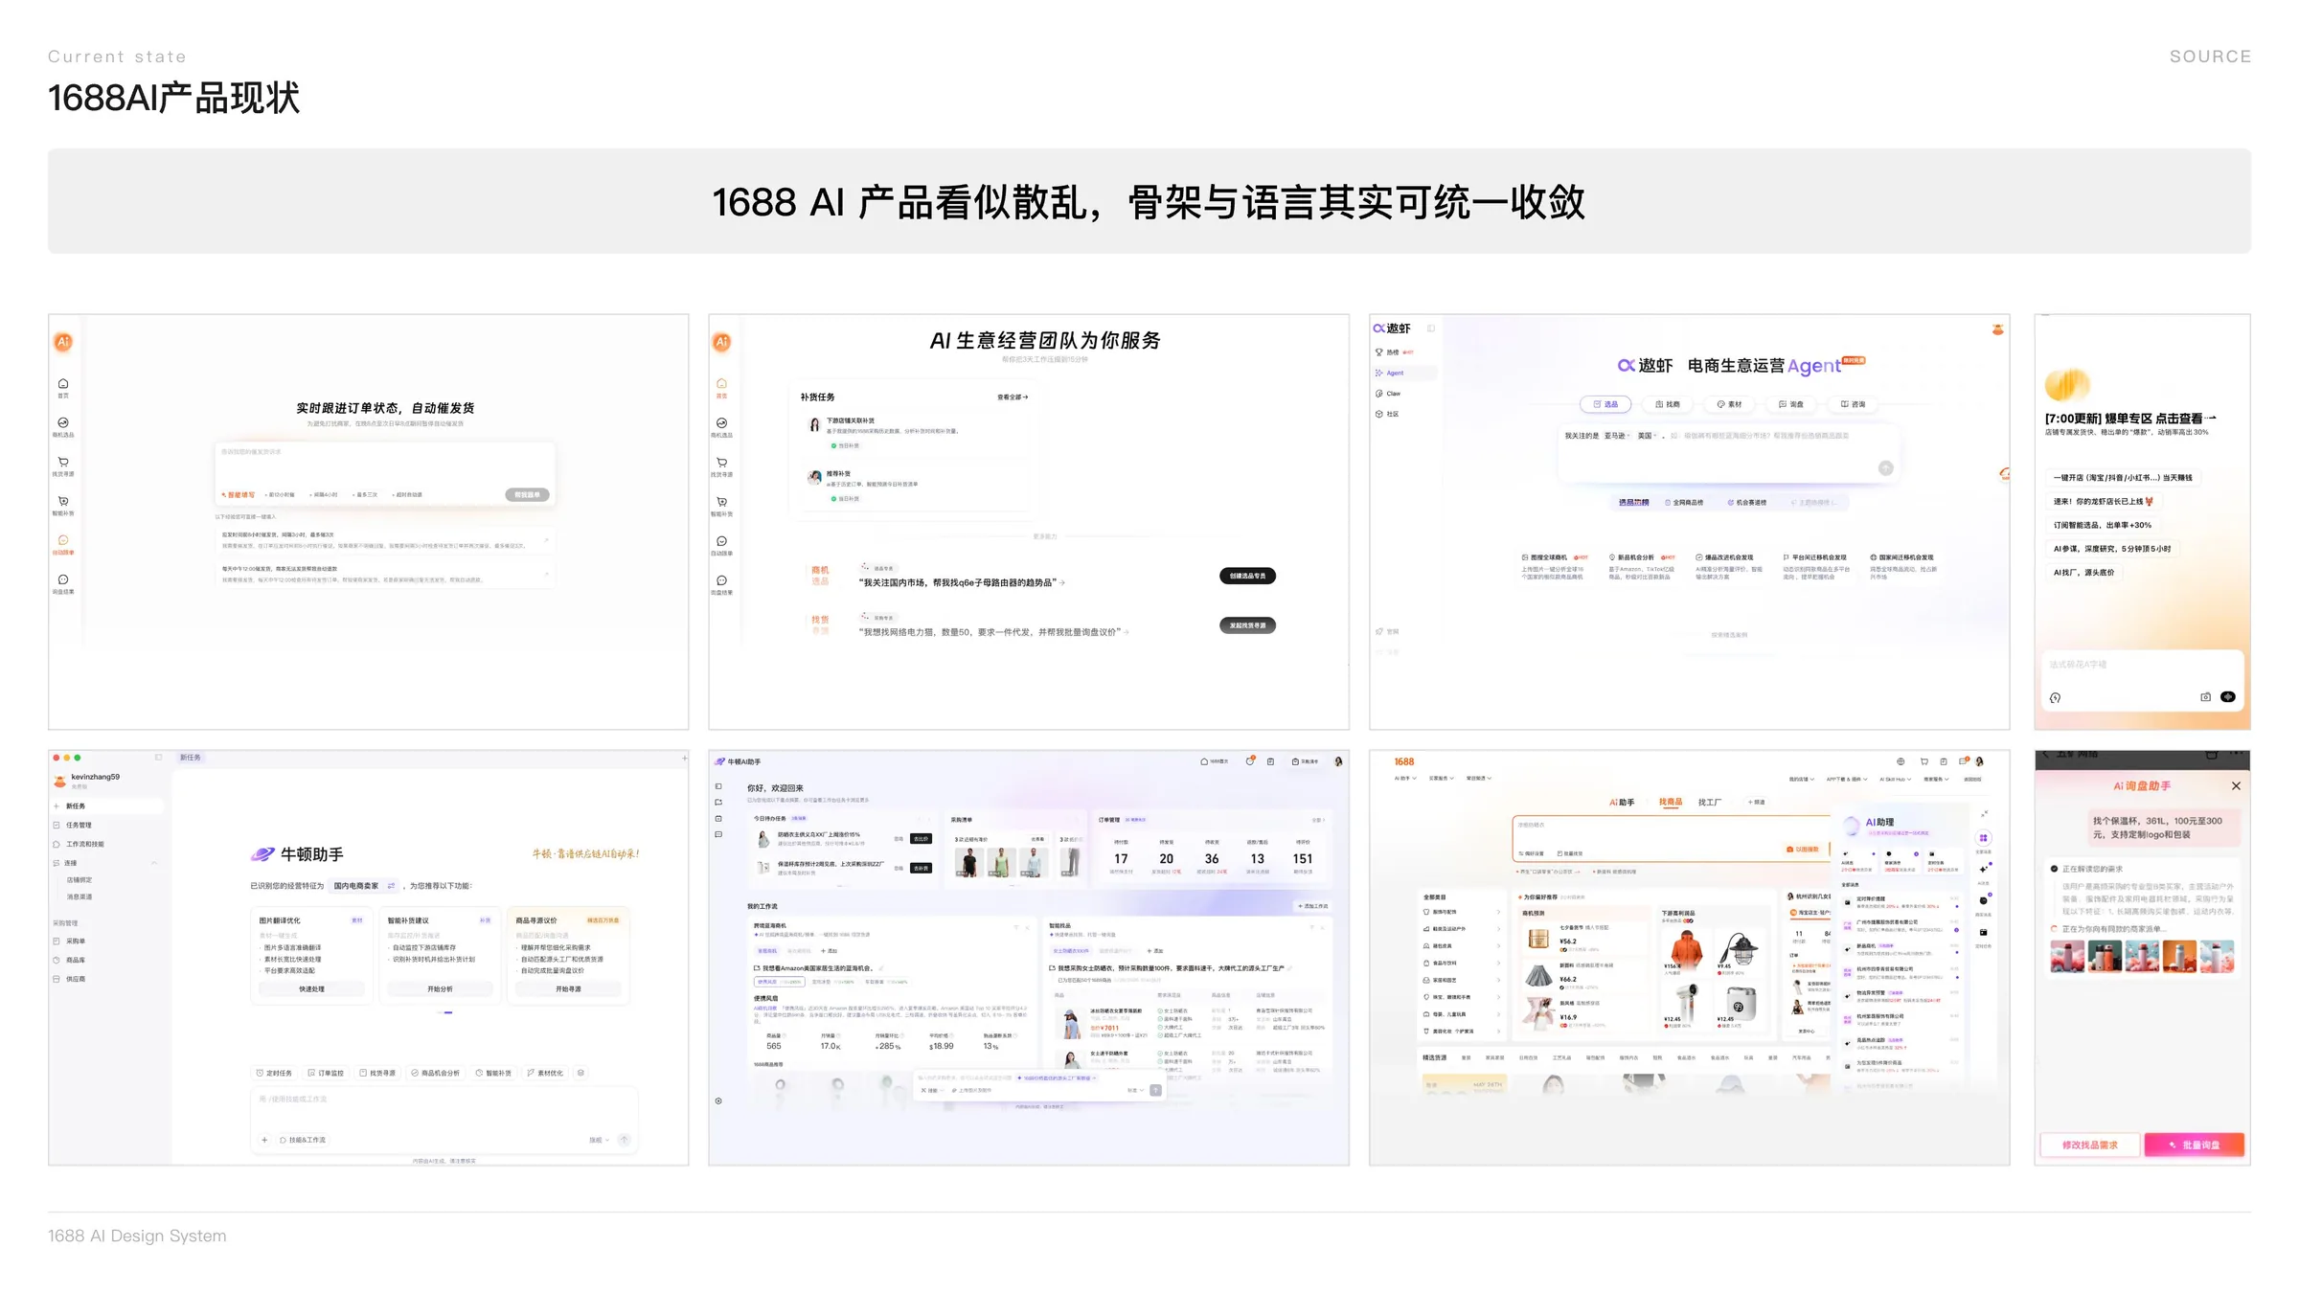Image resolution: width=2299 pixels, height=1293 pixels.
Task: Click the 邀虾 logo in the third screenshot
Action: [1392, 329]
